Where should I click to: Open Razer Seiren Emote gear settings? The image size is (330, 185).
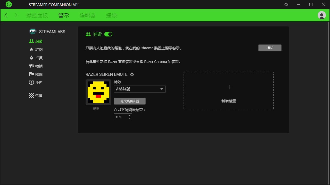[x=132, y=74]
